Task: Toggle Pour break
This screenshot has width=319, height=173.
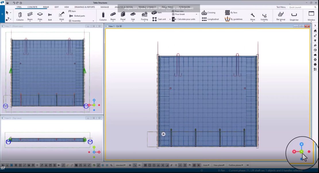Action: click(178, 14)
